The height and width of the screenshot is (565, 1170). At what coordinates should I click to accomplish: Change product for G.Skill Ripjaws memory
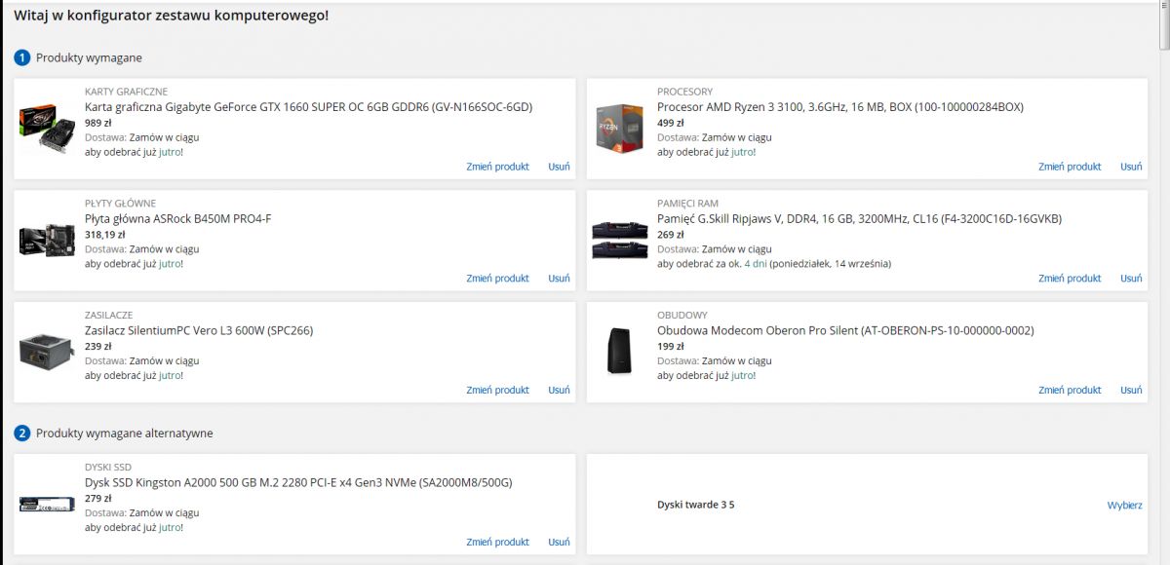[x=1070, y=279]
